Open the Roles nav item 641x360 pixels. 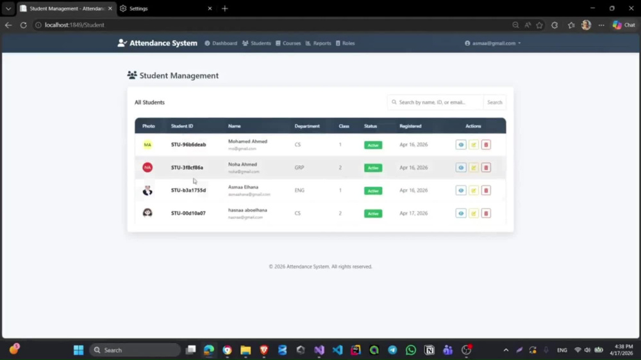pyautogui.click(x=345, y=43)
